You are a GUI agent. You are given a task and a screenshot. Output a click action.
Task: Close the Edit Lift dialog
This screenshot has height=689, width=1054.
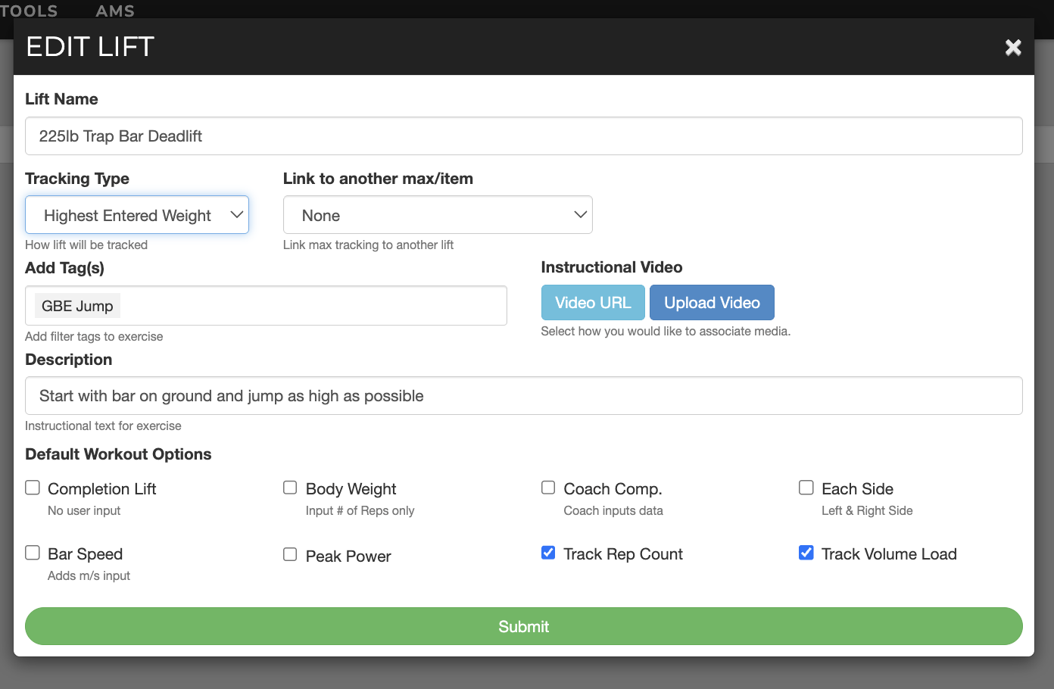coord(1013,48)
